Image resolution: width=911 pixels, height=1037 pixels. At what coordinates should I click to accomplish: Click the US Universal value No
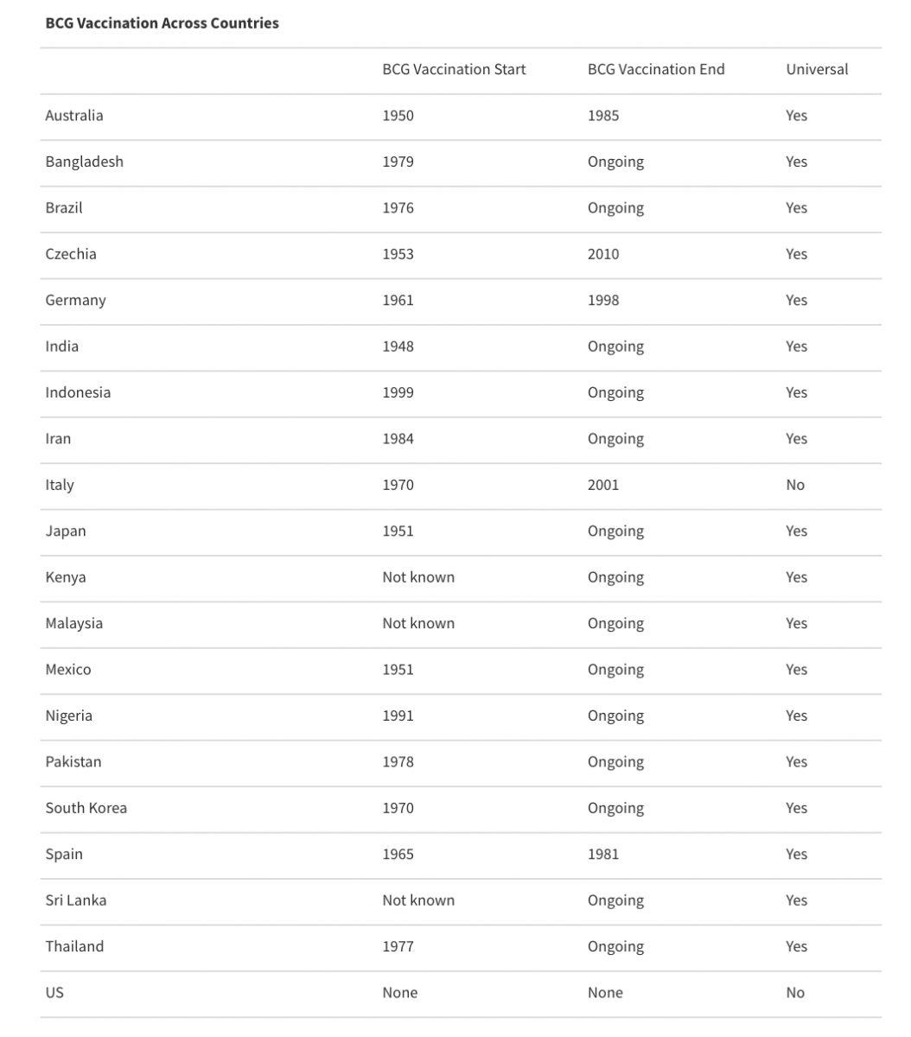coord(795,993)
